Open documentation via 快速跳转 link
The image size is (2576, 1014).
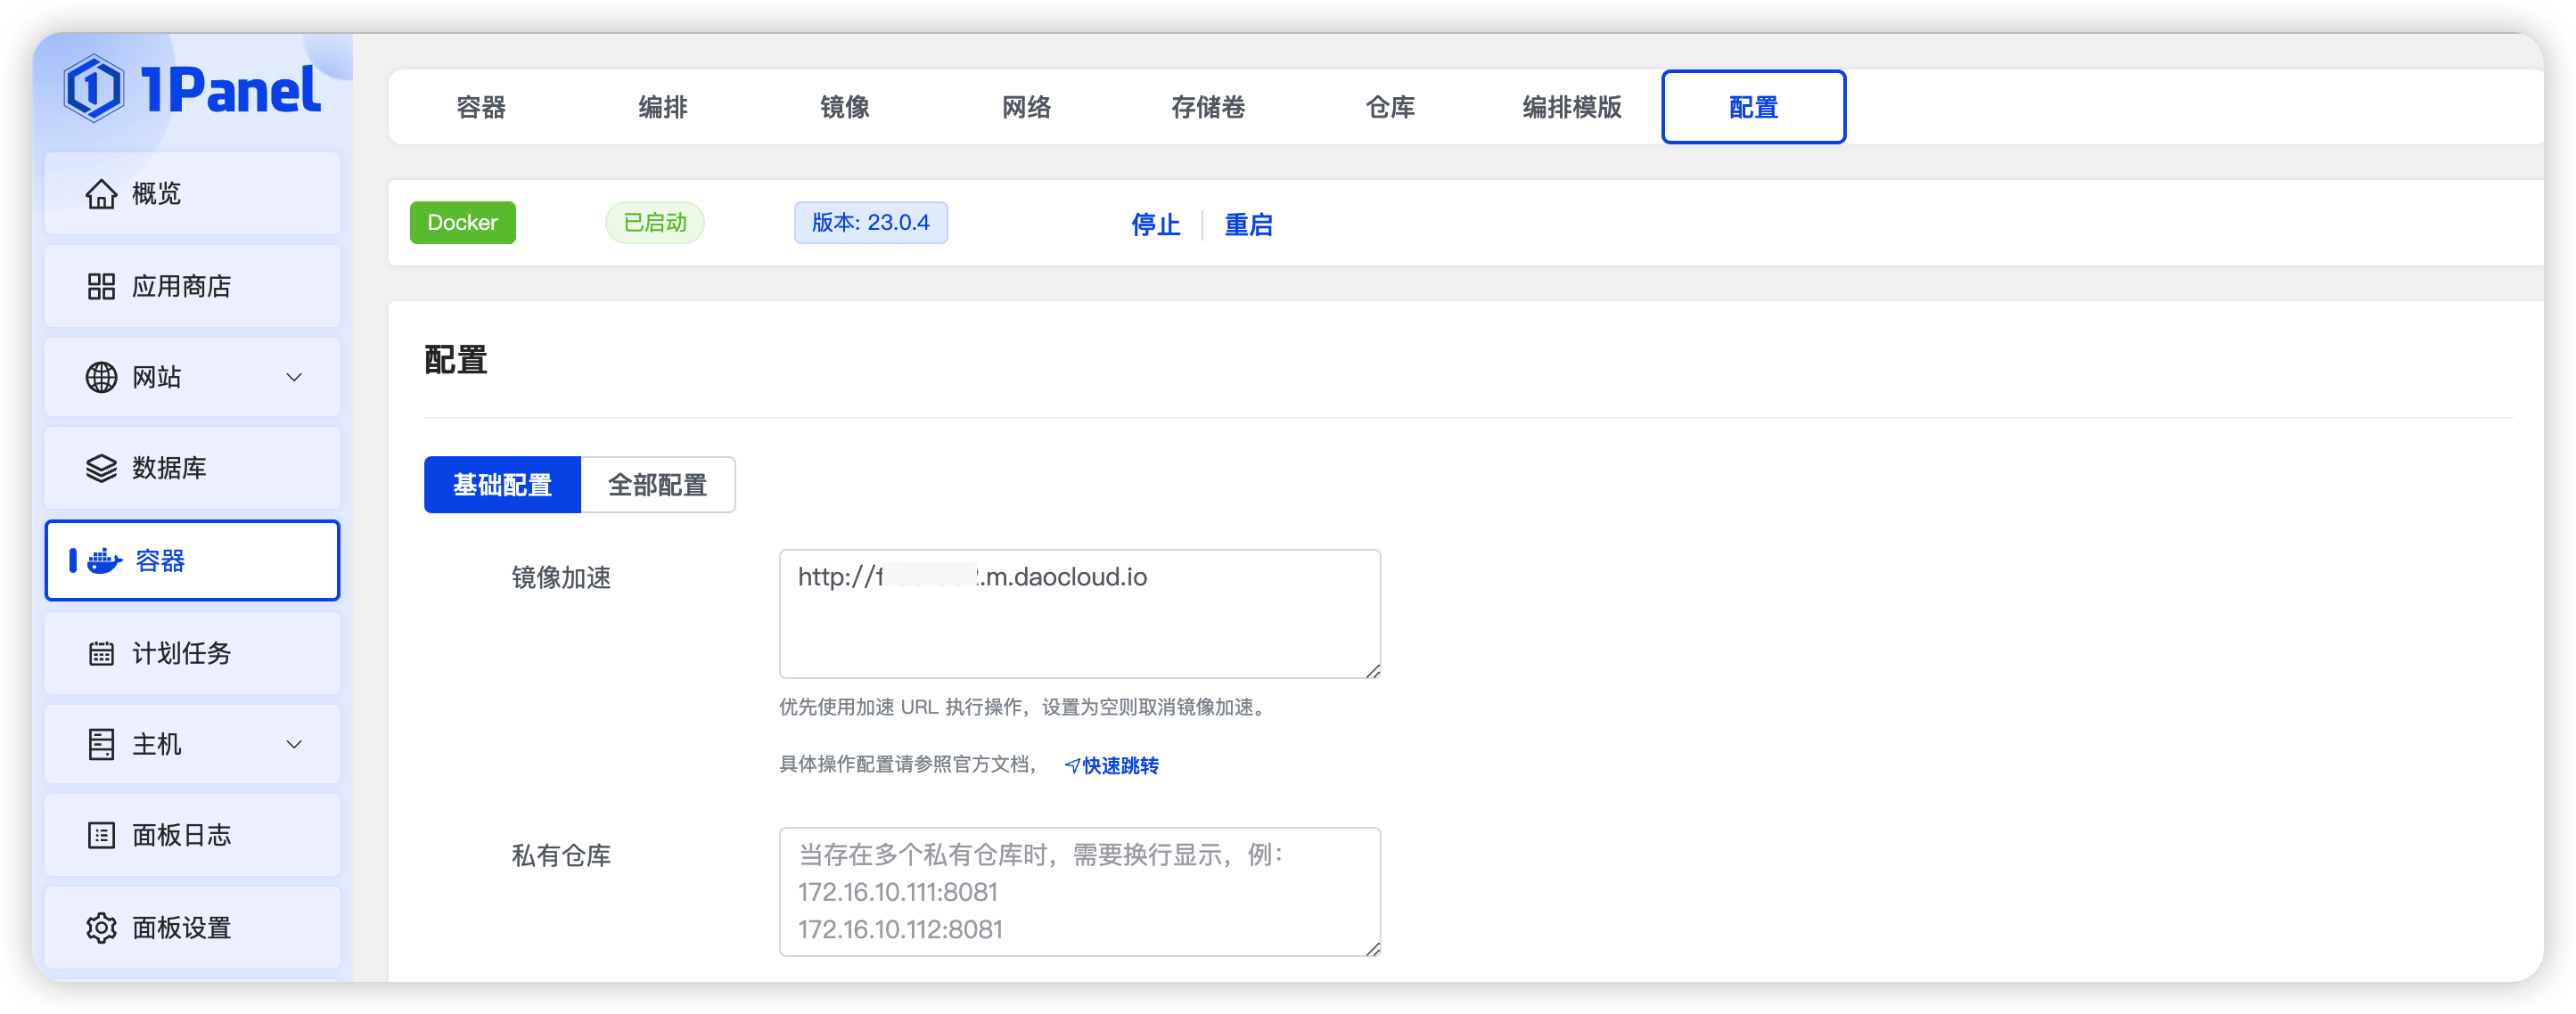tap(1112, 765)
